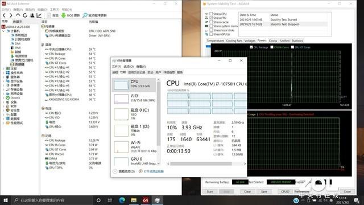364x205 pixels.
Task: Collapse the 计算机 tree node
Action: pos(3,31)
